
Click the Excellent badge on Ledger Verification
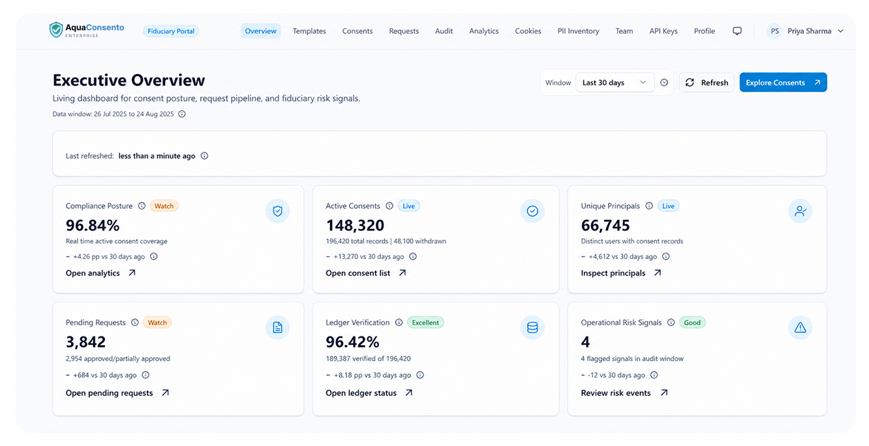click(x=425, y=323)
